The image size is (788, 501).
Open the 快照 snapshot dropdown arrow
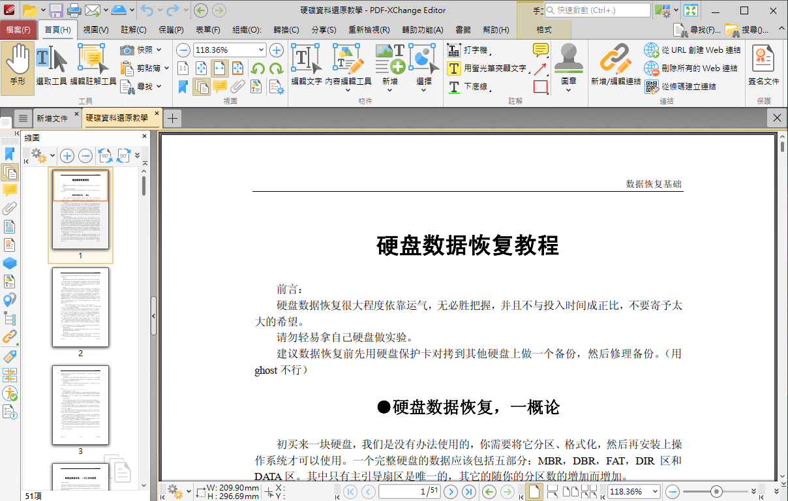pos(159,50)
